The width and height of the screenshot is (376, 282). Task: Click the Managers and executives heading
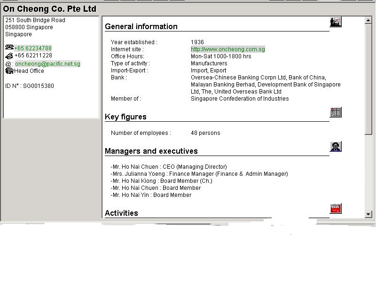tap(151, 151)
